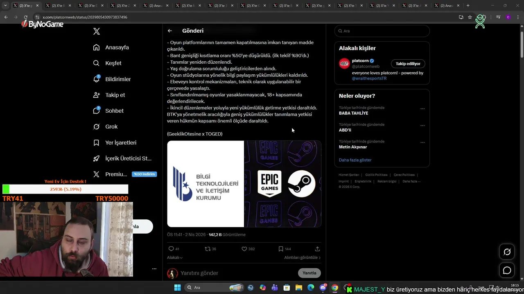Open Epic Games and Steam image
The height and width of the screenshot is (294, 524).
point(283,184)
